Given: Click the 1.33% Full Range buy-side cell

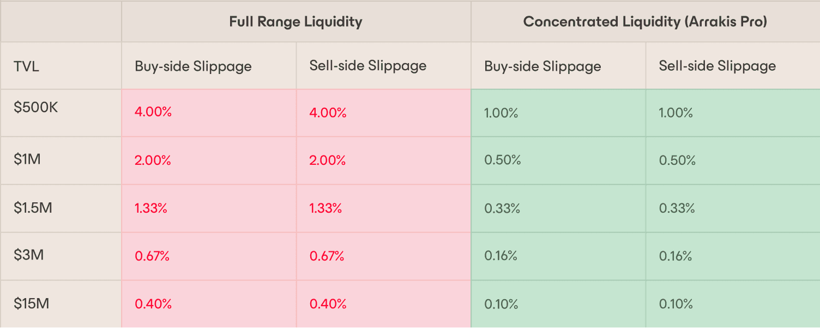Looking at the screenshot, I should click(x=151, y=208).
